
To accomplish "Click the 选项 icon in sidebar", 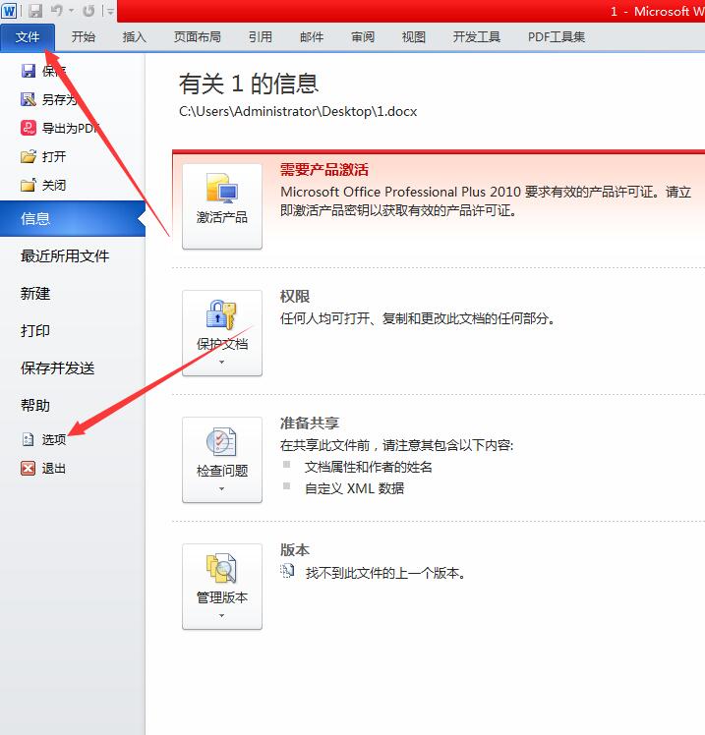I will tap(29, 439).
